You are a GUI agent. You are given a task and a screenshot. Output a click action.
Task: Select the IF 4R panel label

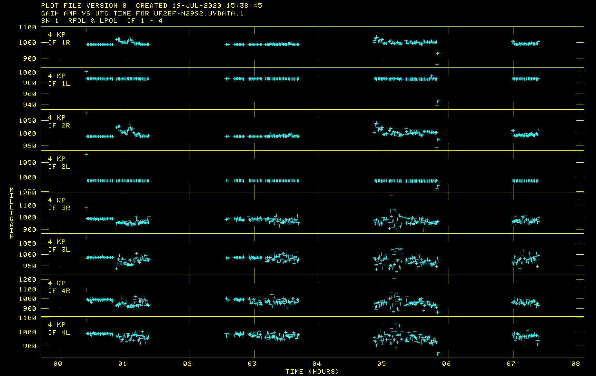[x=59, y=291]
